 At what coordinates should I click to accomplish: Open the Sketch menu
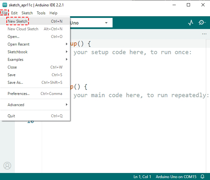coord(27,13)
